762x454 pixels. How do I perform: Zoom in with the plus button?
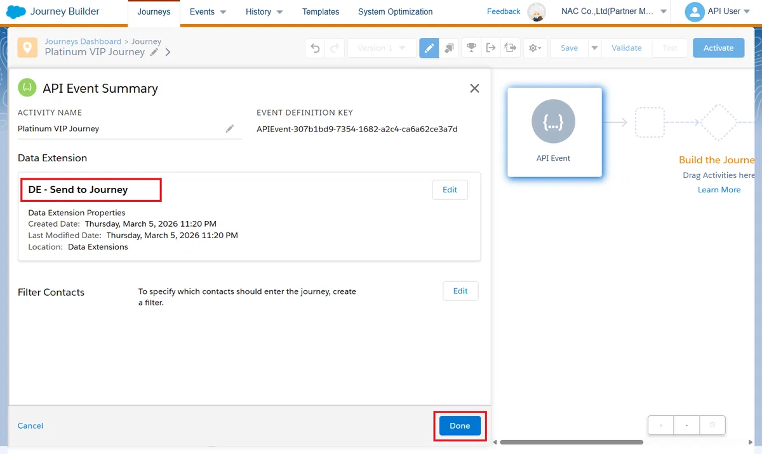(660, 425)
